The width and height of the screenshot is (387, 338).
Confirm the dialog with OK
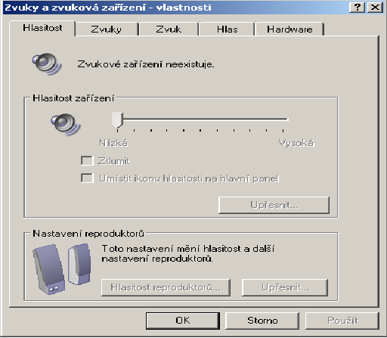point(183,321)
